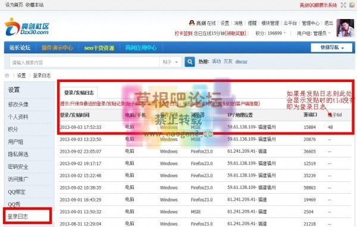
Task: Click the widescreen toggle icon at top right
Action: coord(343,5)
